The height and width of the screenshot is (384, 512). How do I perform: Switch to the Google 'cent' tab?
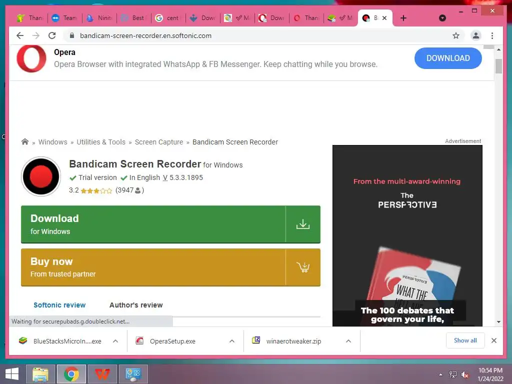[168, 18]
